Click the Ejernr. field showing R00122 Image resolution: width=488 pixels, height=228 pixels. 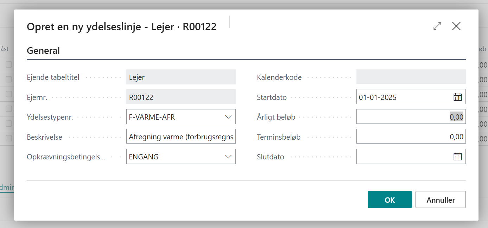[181, 97]
